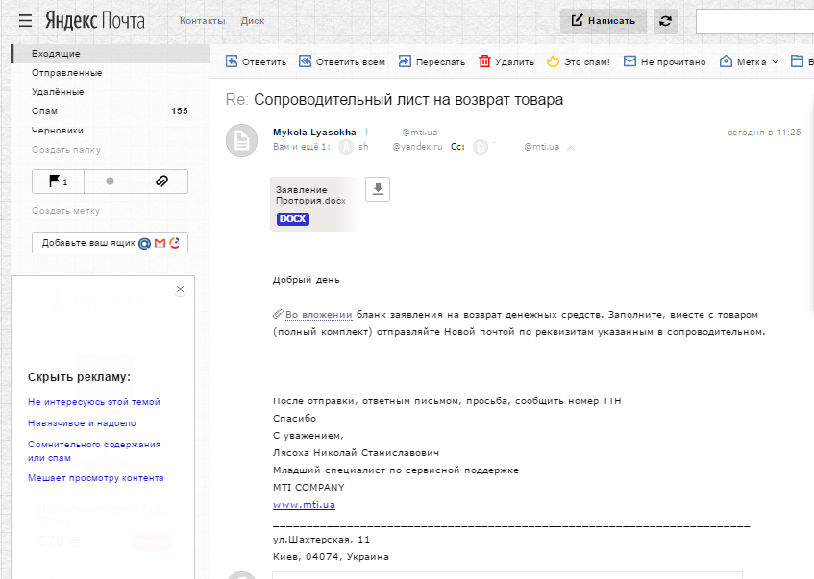Open the Отправленные folder
The height and width of the screenshot is (579, 814).
(x=66, y=72)
